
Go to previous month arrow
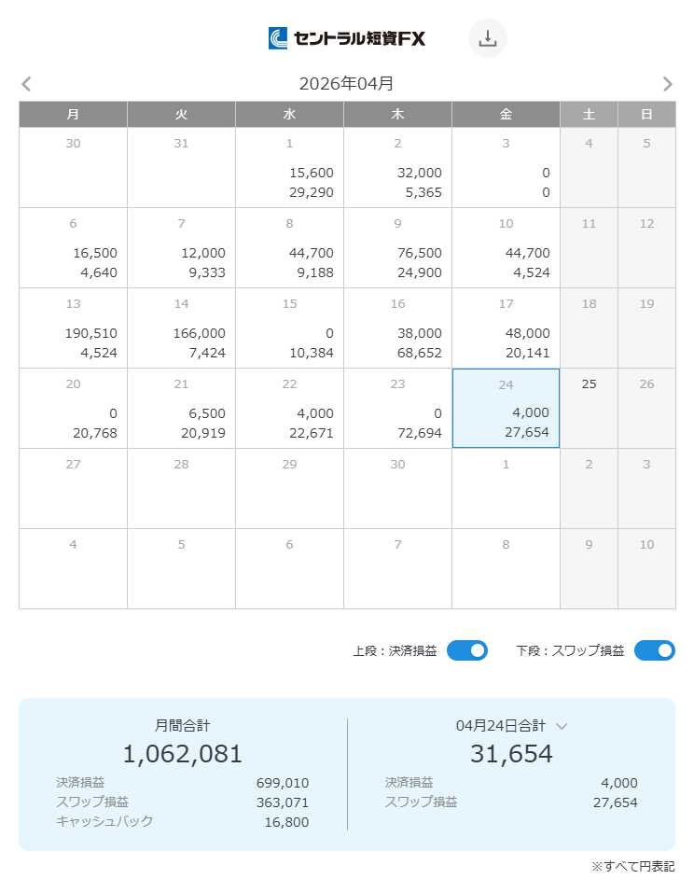coord(26,84)
